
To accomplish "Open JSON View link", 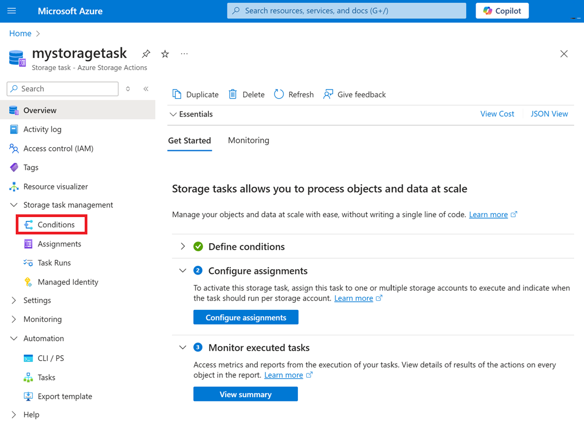I will [x=549, y=114].
